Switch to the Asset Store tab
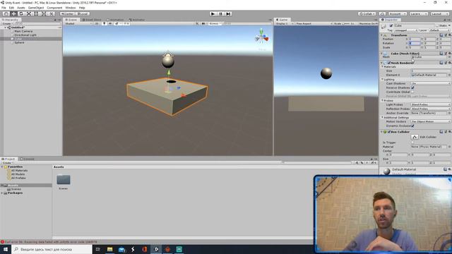This screenshot has width=452, height=254. click(92, 20)
